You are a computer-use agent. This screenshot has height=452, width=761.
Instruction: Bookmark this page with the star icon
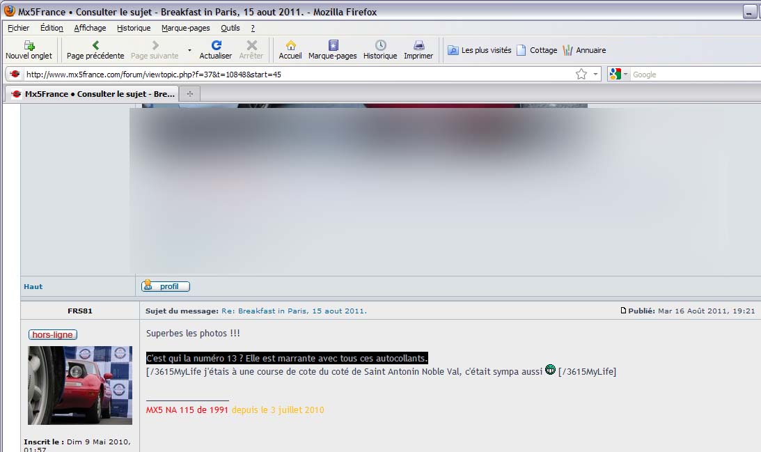[581, 75]
